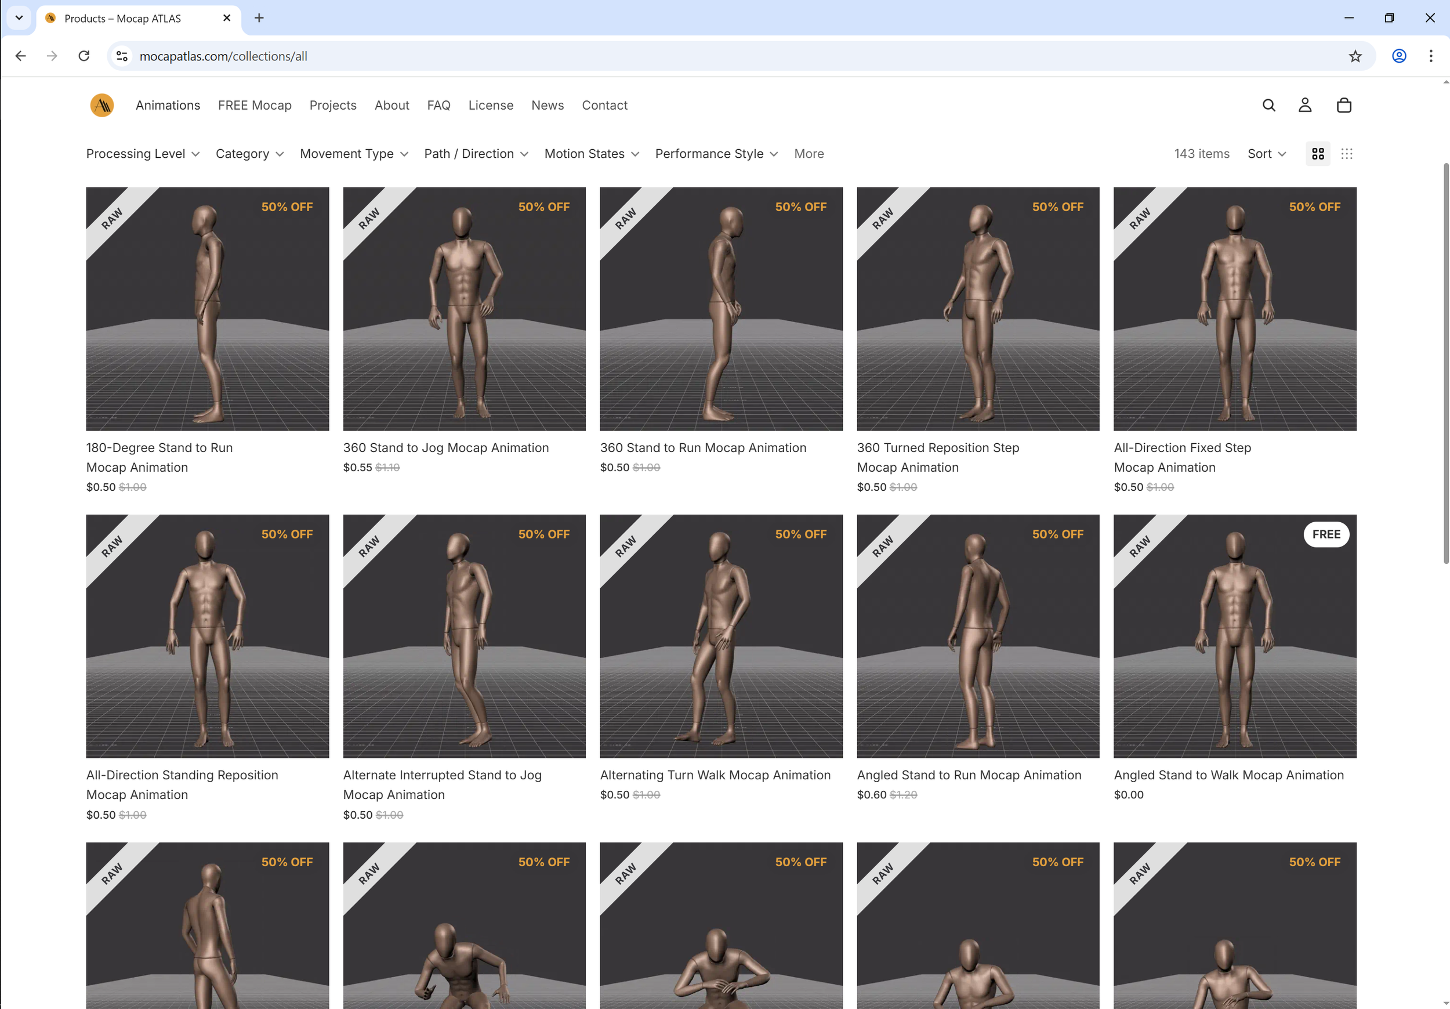
Task: Click the Mocap ATLAS logo icon
Action: coord(101,105)
